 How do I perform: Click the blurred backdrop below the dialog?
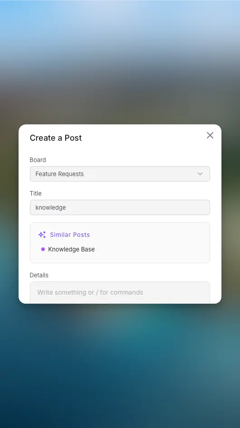pyautogui.click(x=120, y=366)
